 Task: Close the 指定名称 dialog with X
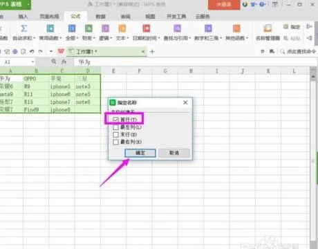pyautogui.click(x=185, y=102)
